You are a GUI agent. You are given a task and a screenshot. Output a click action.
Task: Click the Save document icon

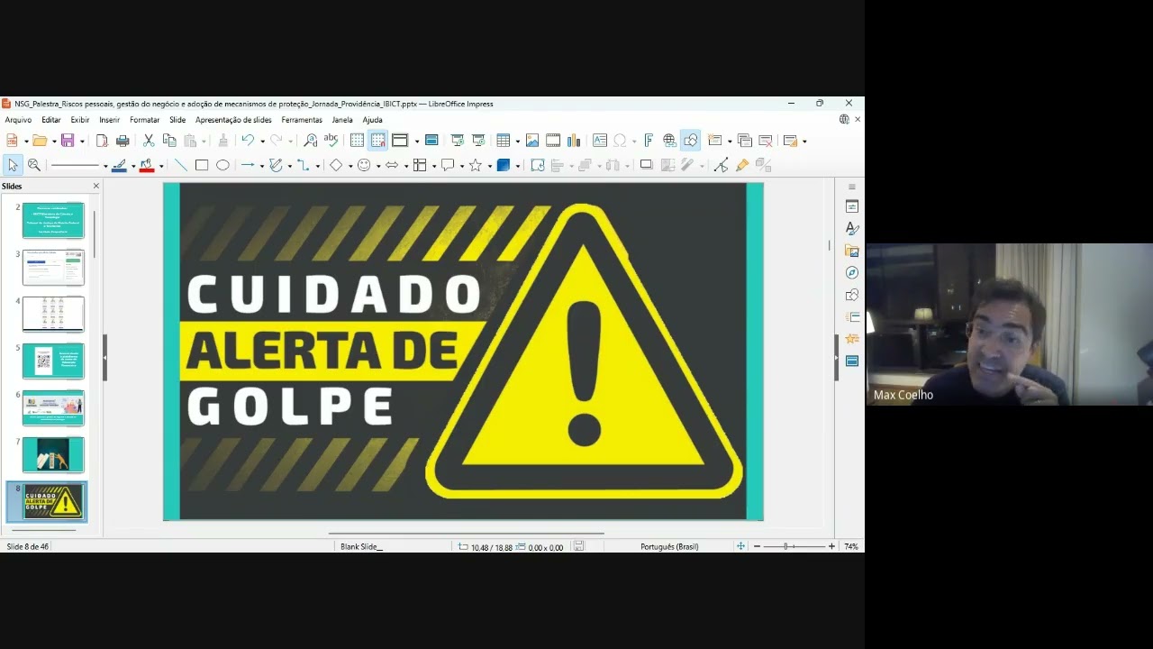[x=68, y=141]
